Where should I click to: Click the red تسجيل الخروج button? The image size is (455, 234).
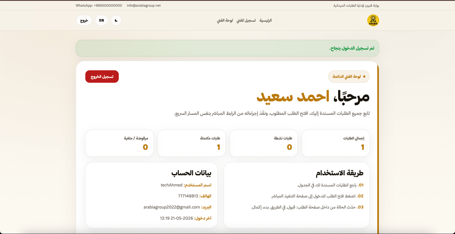coord(102,76)
